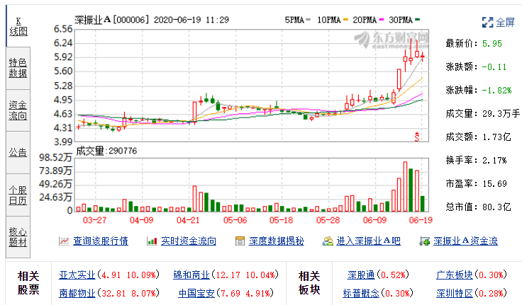Image resolution: width=522 pixels, height=305 pixels.
Task: Open the 资金流向 tab
Action: [x=18, y=110]
